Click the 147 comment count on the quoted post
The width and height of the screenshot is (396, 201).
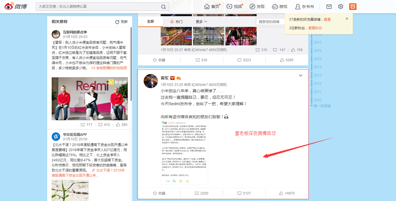coord(279,50)
